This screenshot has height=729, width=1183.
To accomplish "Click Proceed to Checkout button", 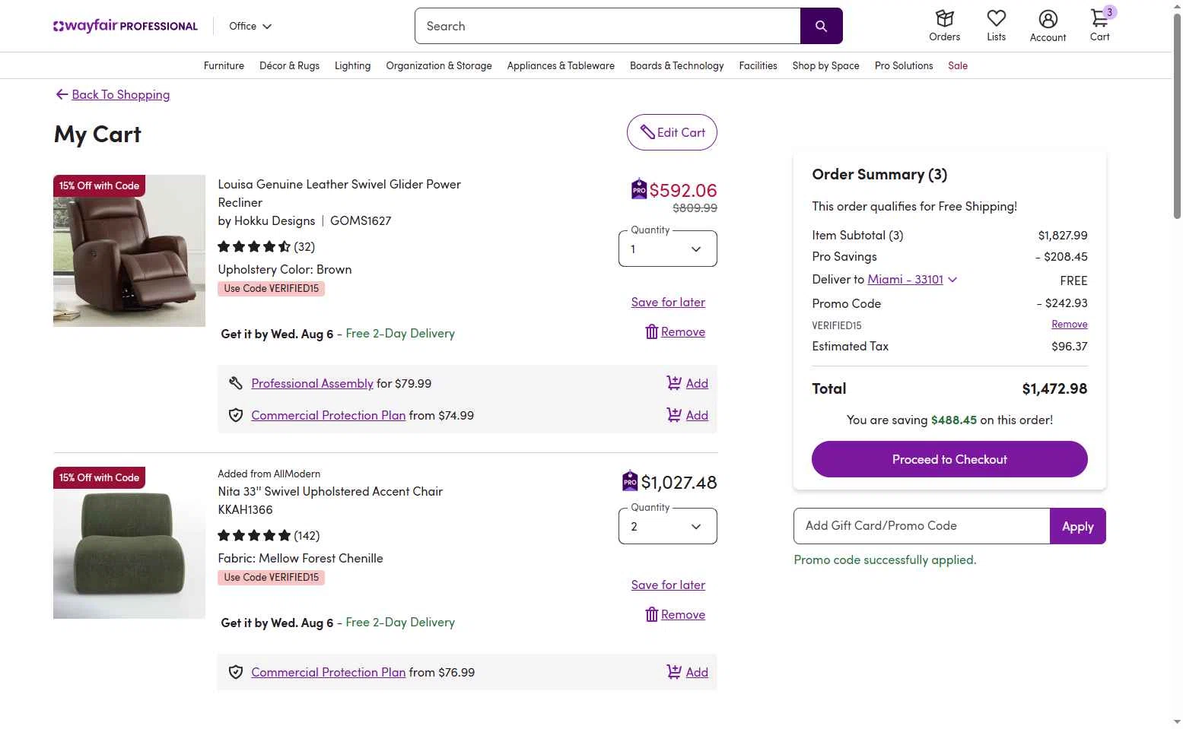I will point(949,459).
